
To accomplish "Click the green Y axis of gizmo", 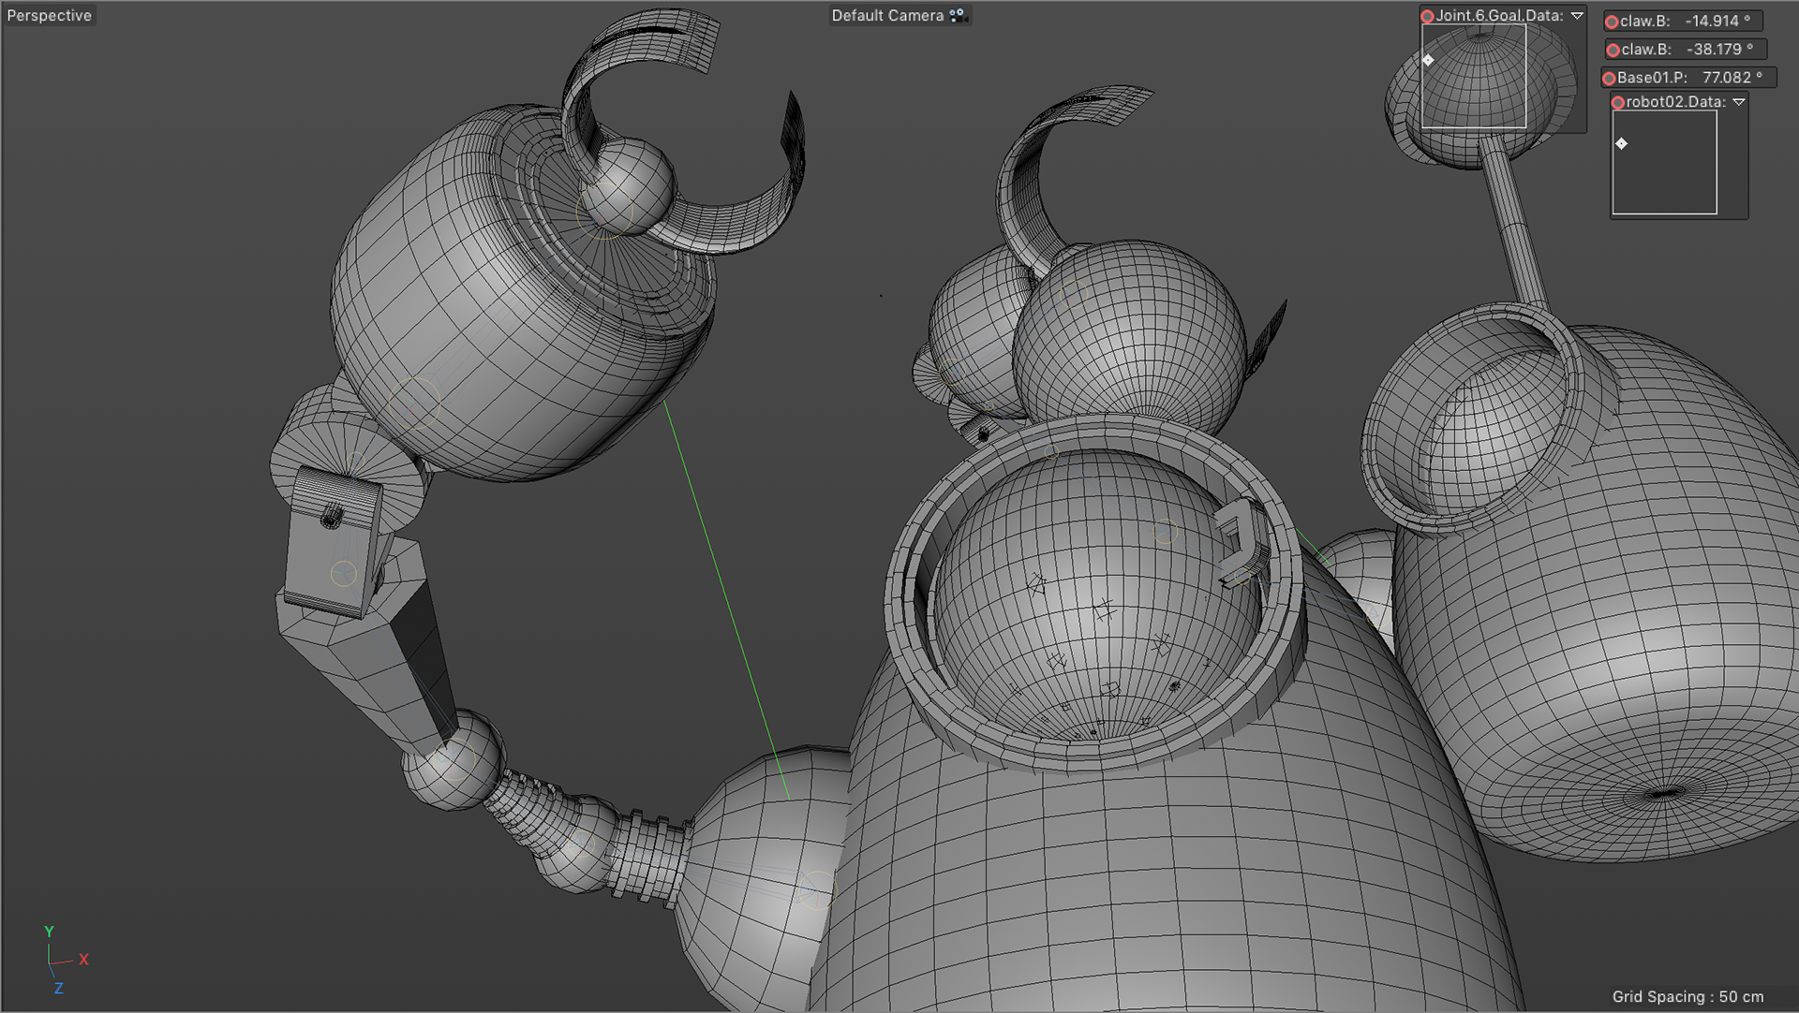I will 49,932.
